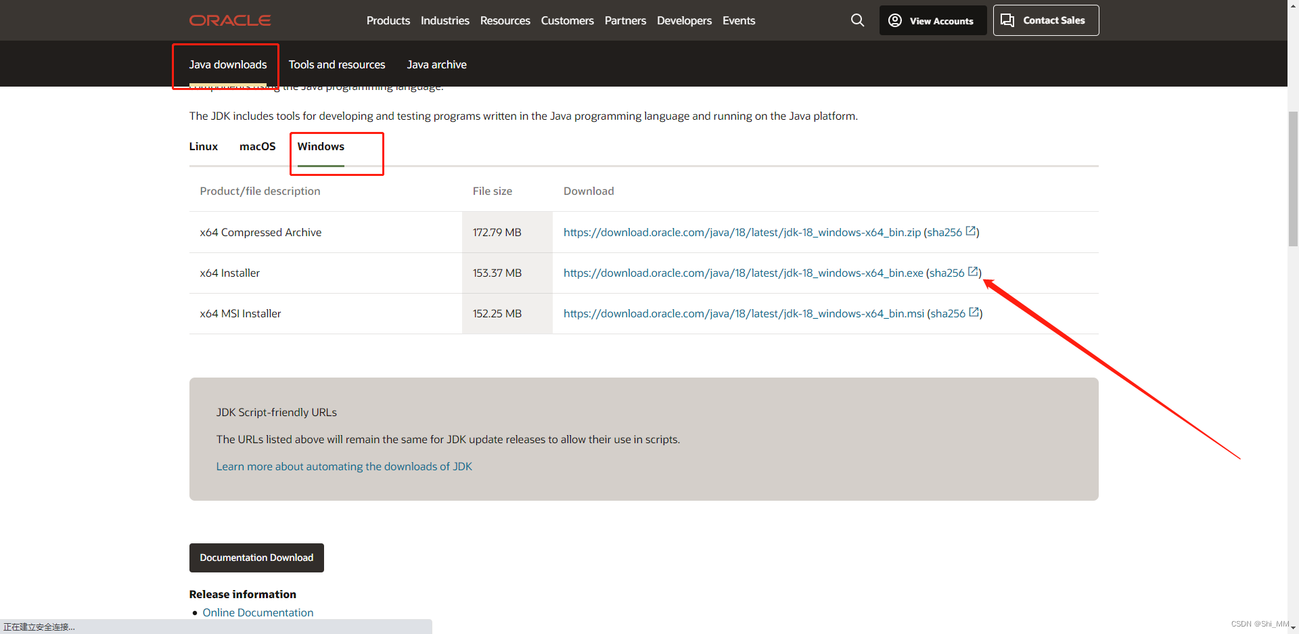The height and width of the screenshot is (634, 1299).
Task: Click external link icon beside zip sha256
Action: [x=971, y=231]
